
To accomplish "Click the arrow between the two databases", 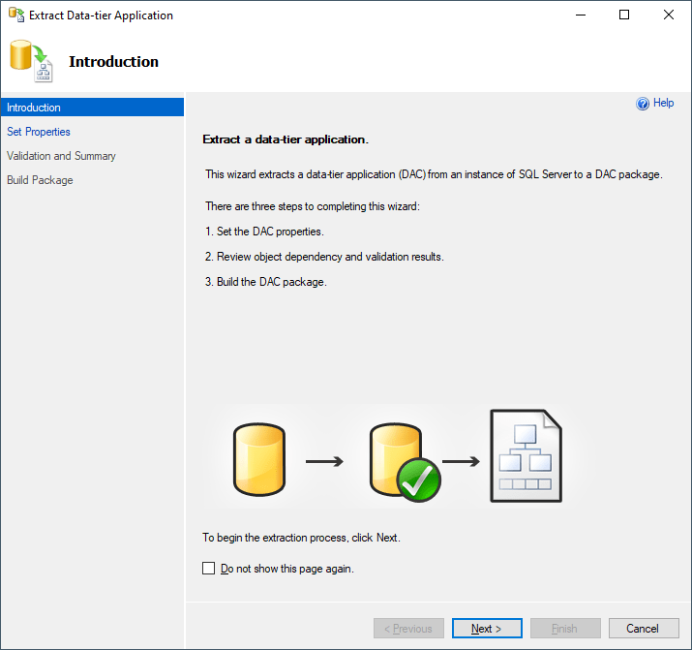I will [324, 461].
